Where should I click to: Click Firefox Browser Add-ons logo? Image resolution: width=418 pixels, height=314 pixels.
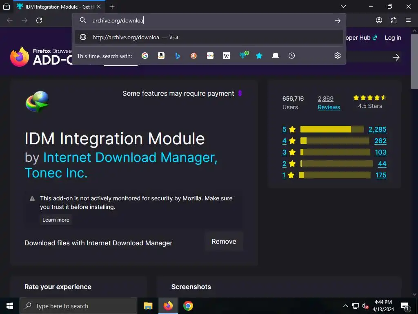coord(40,57)
